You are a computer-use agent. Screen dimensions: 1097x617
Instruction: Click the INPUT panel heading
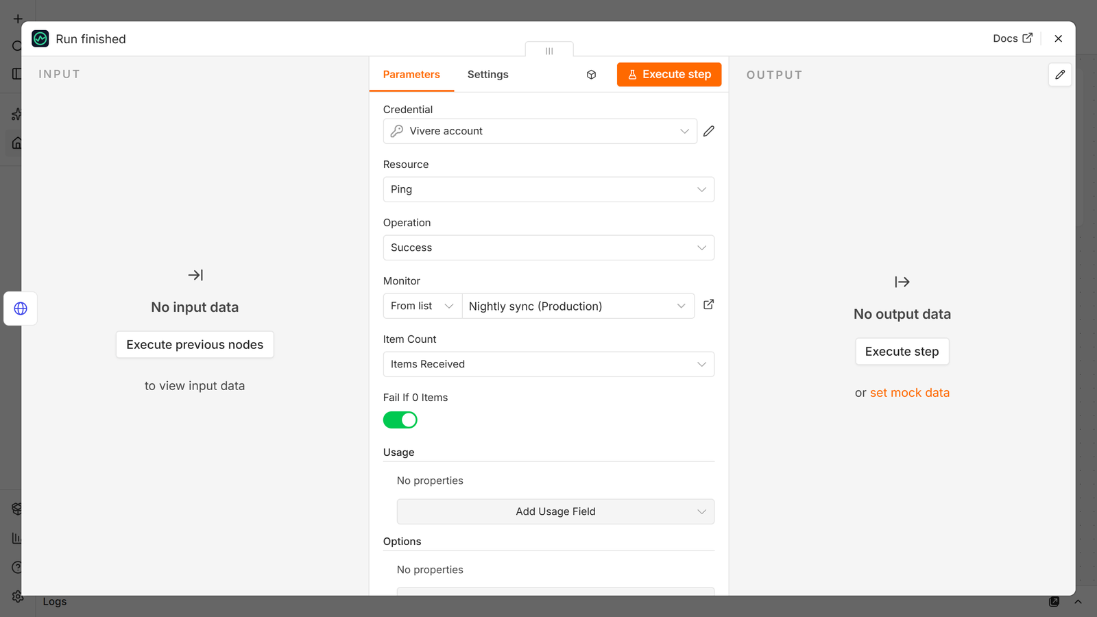click(60, 74)
